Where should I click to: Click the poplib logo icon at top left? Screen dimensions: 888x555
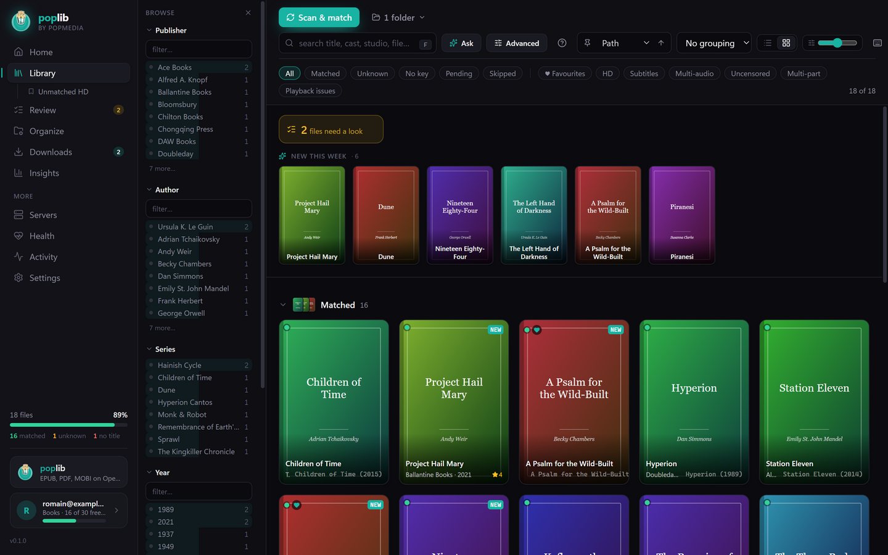21,22
